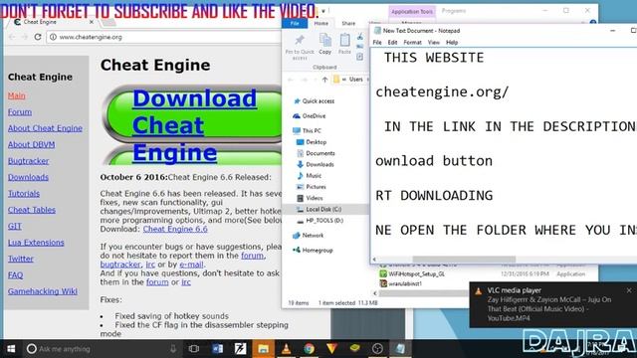Close the Cheat Engine browser tab
The width and height of the screenshot is (637, 358).
[x=92, y=22]
